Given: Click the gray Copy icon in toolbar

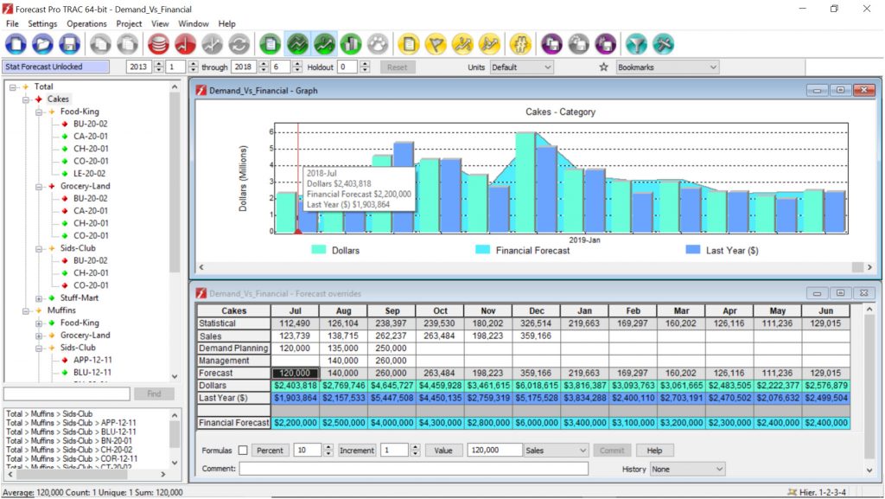Looking at the screenshot, I should coord(100,44).
